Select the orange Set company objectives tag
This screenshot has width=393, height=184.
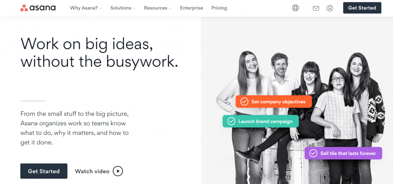point(274,102)
